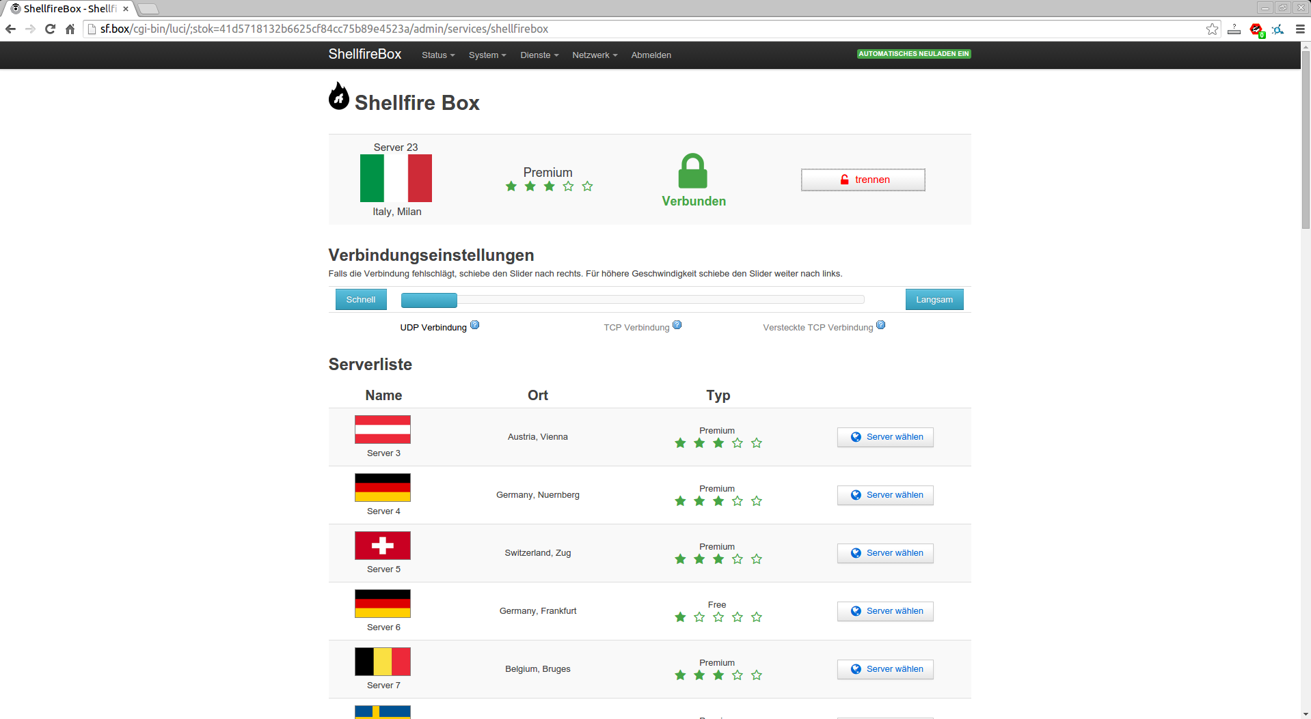Click the page icon in the address bar

[x=92, y=29]
